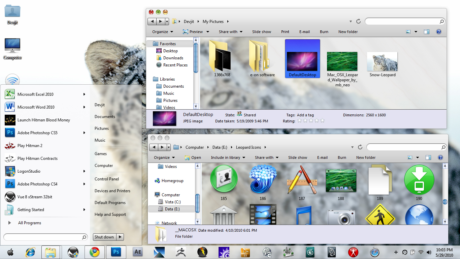
Task: Toggle preview pane in Leopard Icons window
Action: (x=428, y=157)
